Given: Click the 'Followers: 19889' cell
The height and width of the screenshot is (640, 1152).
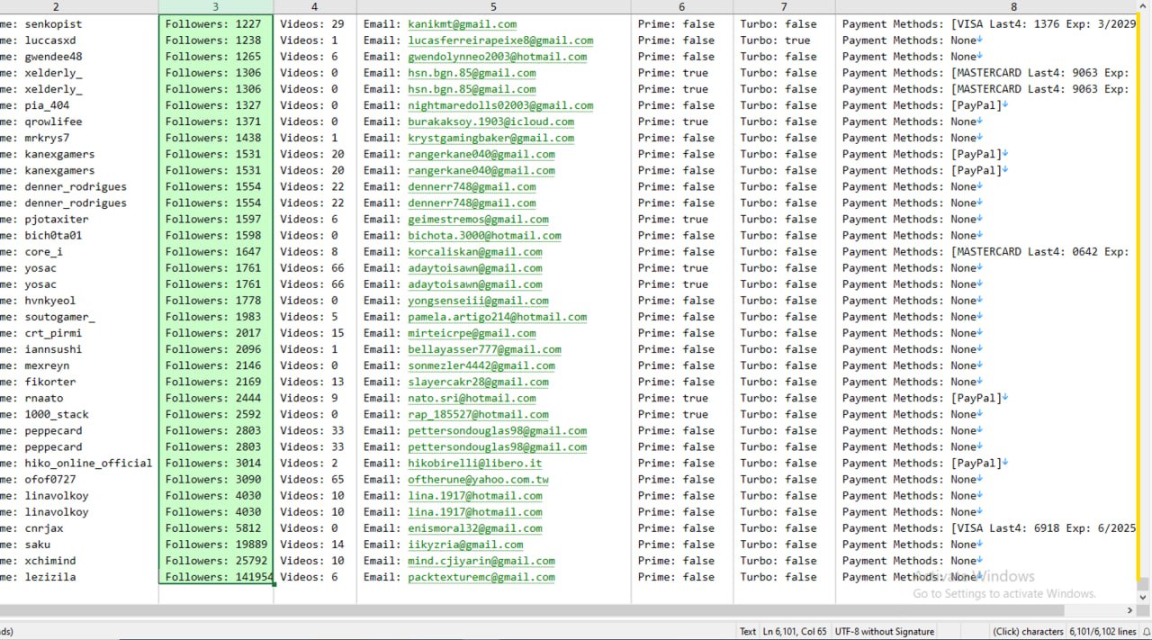Looking at the screenshot, I should (216, 545).
